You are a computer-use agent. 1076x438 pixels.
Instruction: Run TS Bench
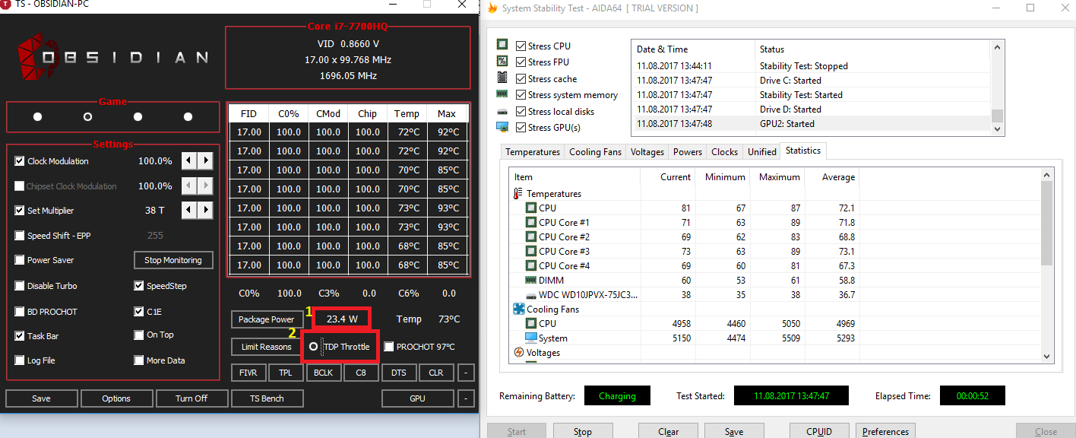[x=267, y=398]
